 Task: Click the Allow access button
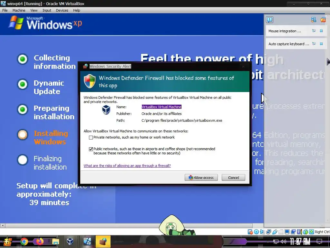201,178
